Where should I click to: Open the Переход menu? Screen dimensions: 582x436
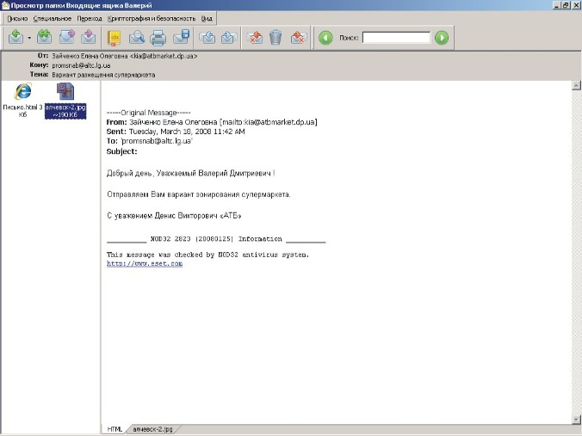(90, 19)
